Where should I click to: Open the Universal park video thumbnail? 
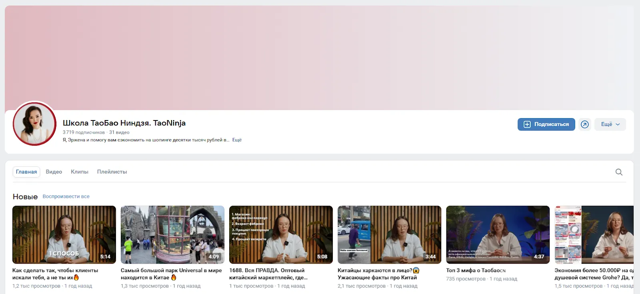[x=172, y=235]
